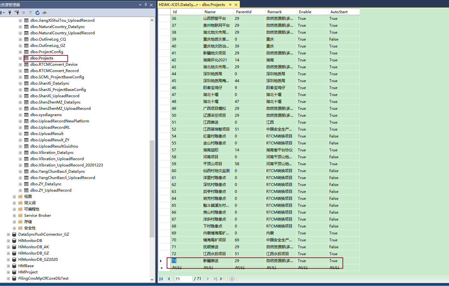Expand the HiMonitorDB database node
Viewport: 449px width, 286px height.
pos(8,241)
